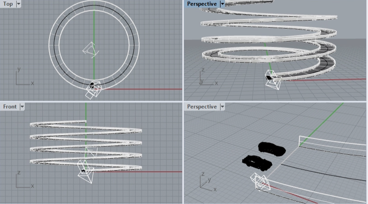368x204 pixels.
Task: Select the camera widget in Front viewport
Action: click(x=86, y=169)
